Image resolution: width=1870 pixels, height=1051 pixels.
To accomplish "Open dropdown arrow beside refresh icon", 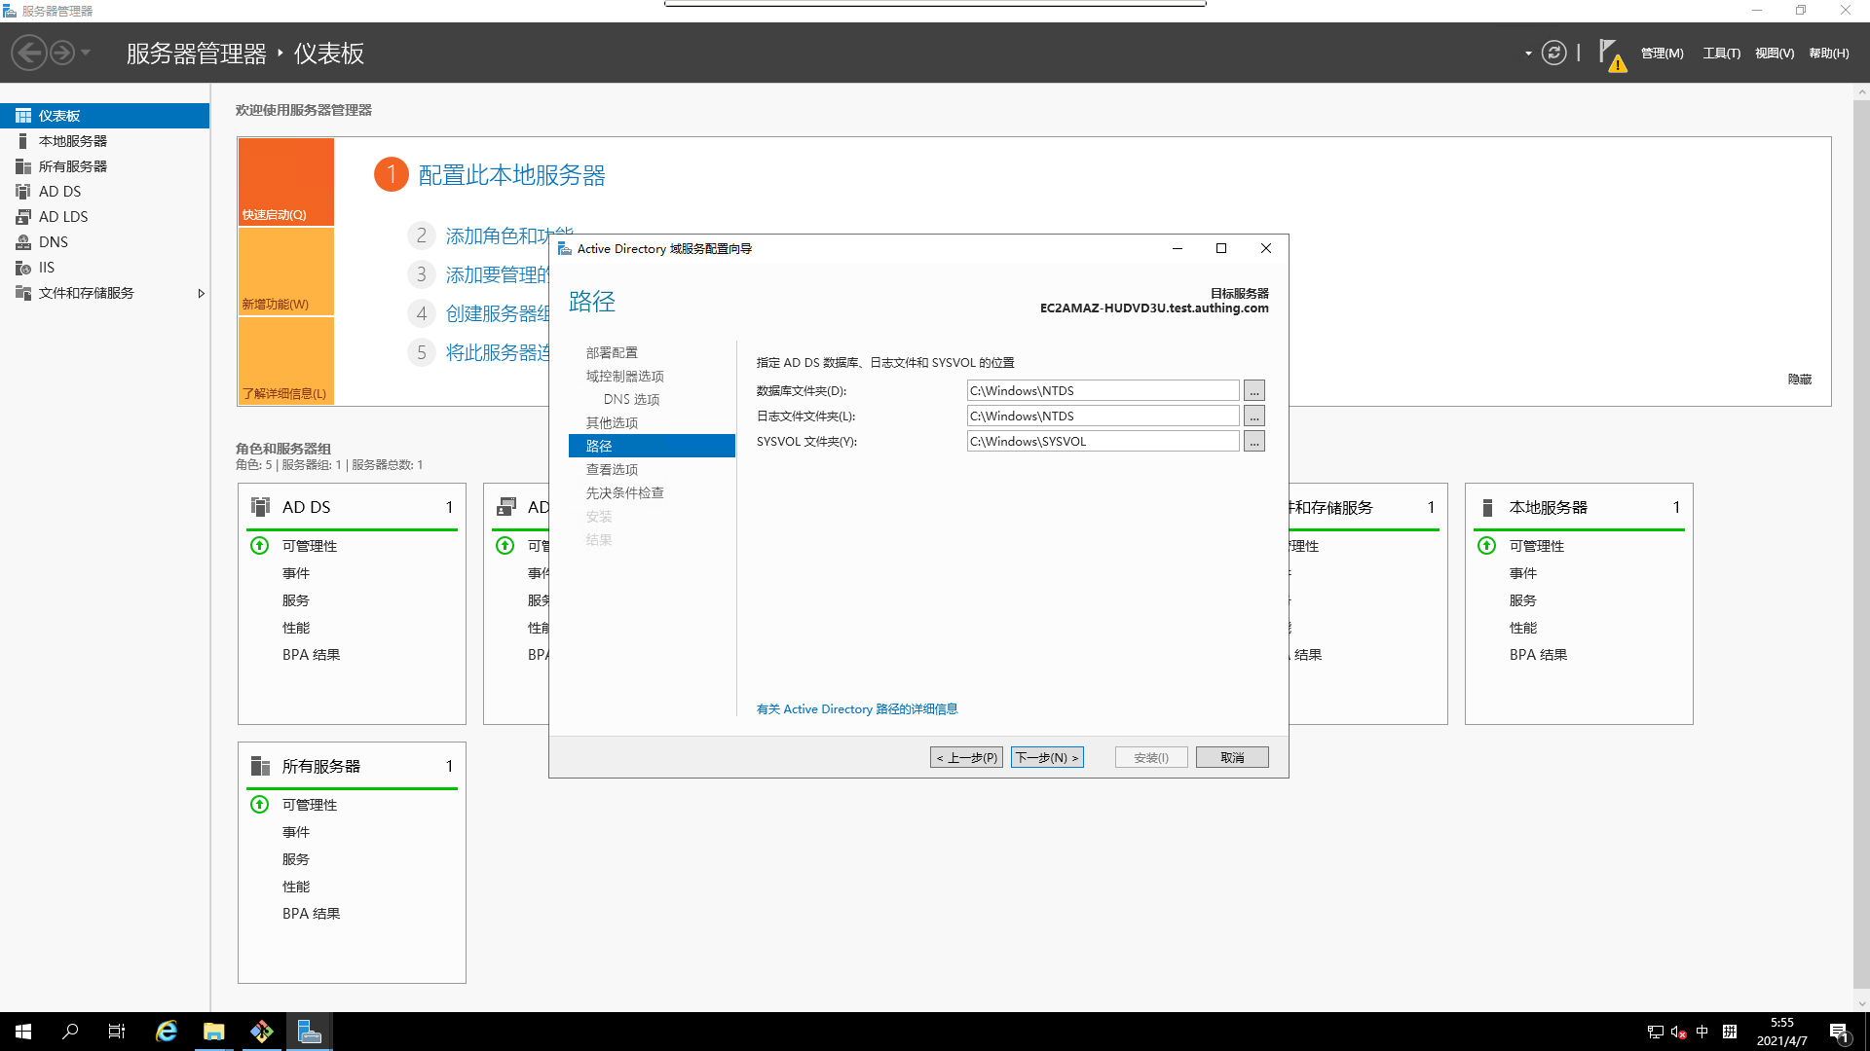I will click(1527, 54).
